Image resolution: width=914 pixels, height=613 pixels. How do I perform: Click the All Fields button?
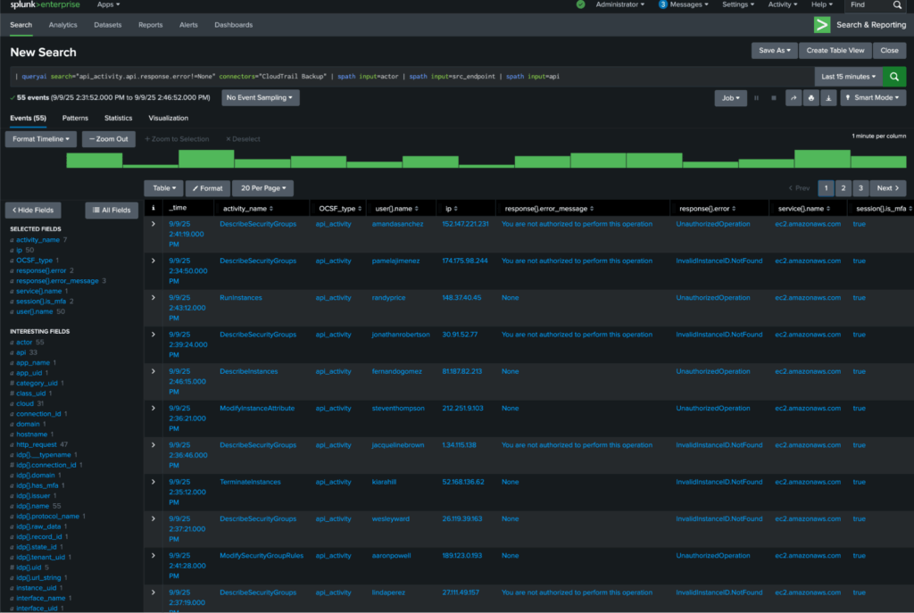click(x=112, y=211)
